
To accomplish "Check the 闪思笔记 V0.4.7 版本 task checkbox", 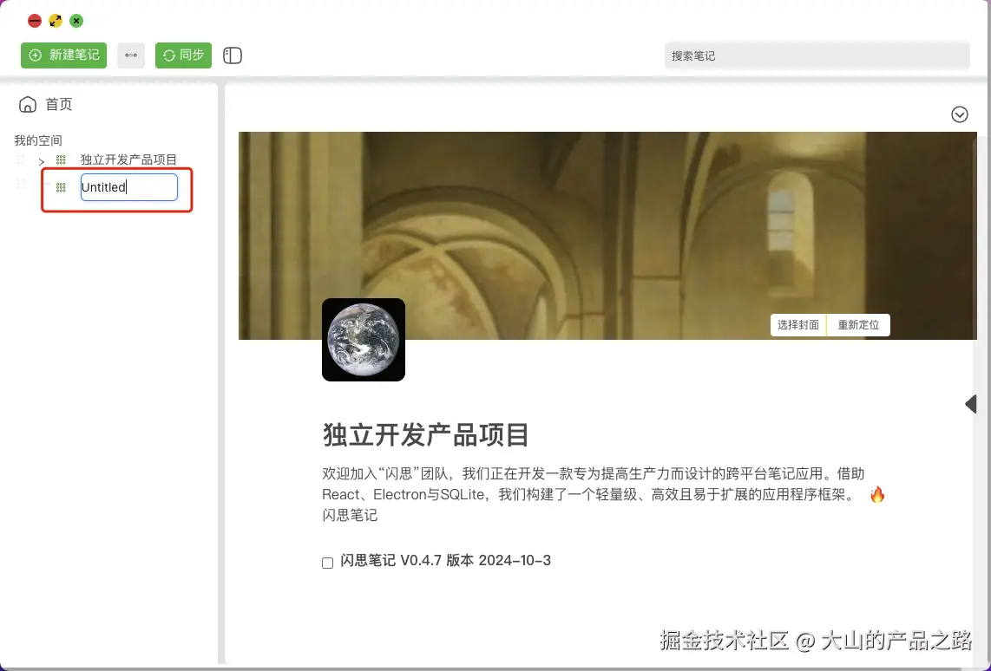I will click(x=327, y=563).
